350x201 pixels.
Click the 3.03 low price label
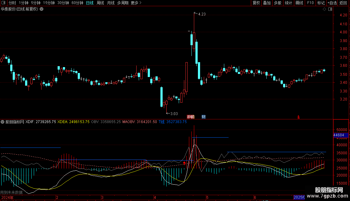pyautogui.click(x=174, y=113)
